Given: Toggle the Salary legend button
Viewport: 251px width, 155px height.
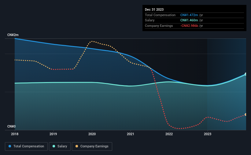Looking at the screenshot, I should click(x=60, y=146).
